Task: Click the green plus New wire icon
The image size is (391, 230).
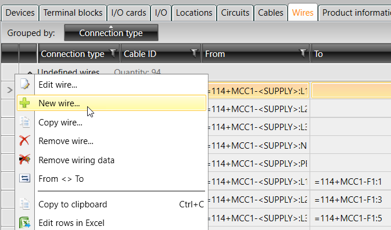Action: coord(24,103)
